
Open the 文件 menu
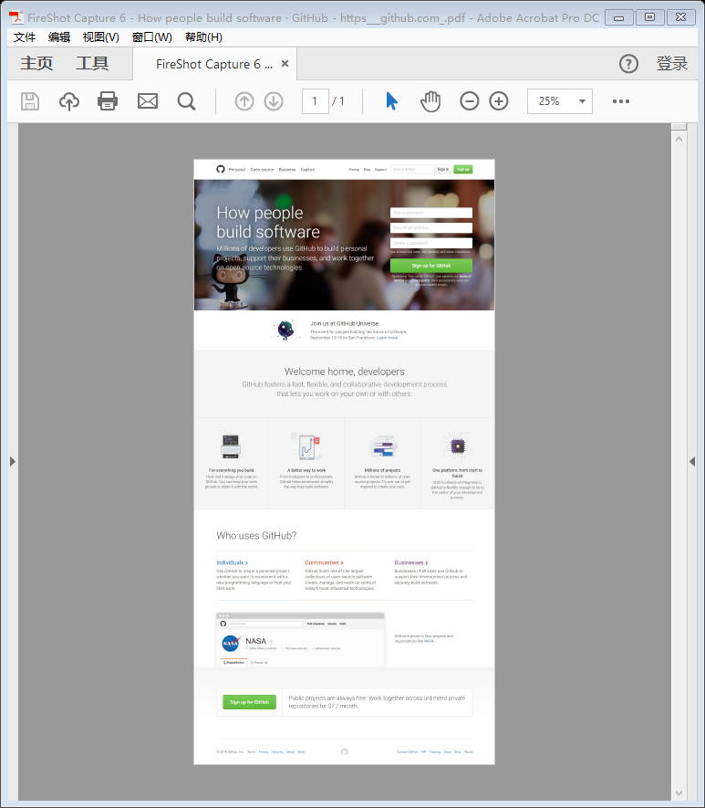click(25, 37)
